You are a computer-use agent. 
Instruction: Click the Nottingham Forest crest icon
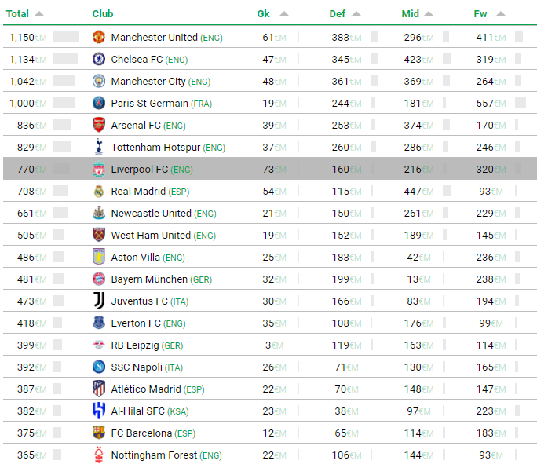[99, 455]
